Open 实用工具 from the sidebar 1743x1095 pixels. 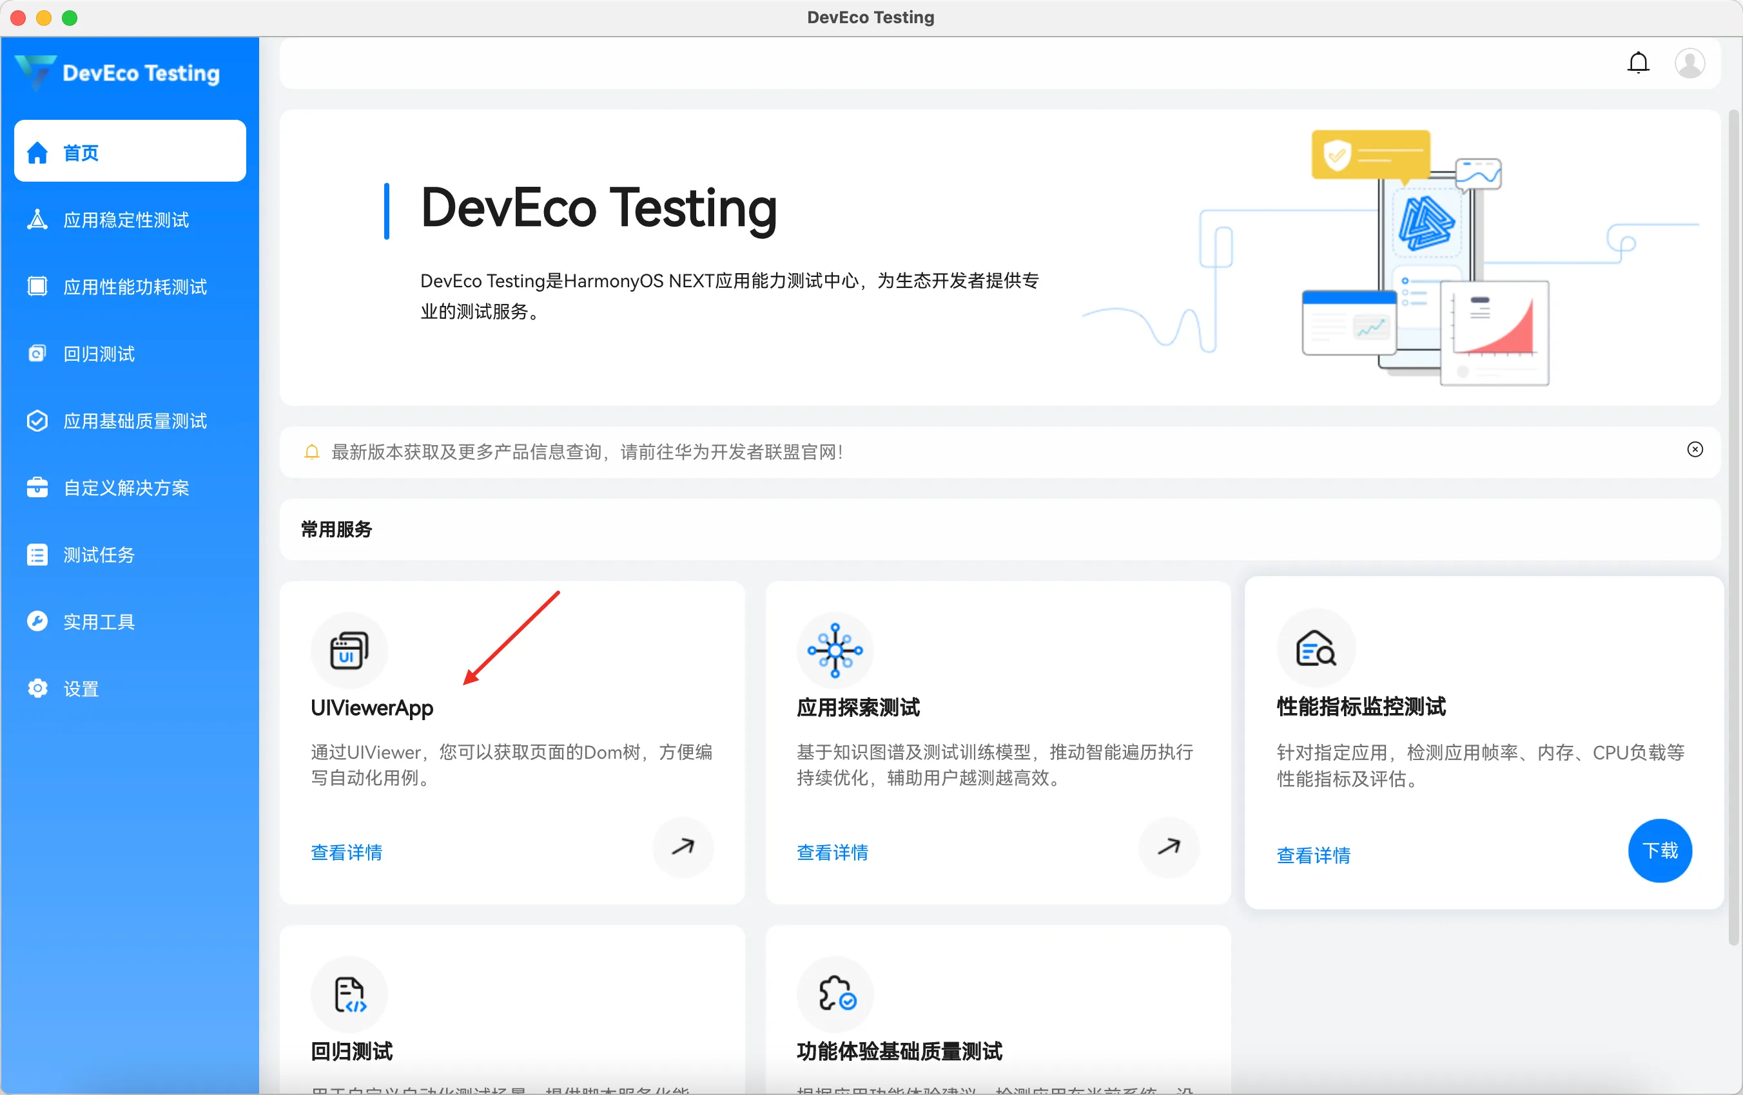(x=99, y=622)
